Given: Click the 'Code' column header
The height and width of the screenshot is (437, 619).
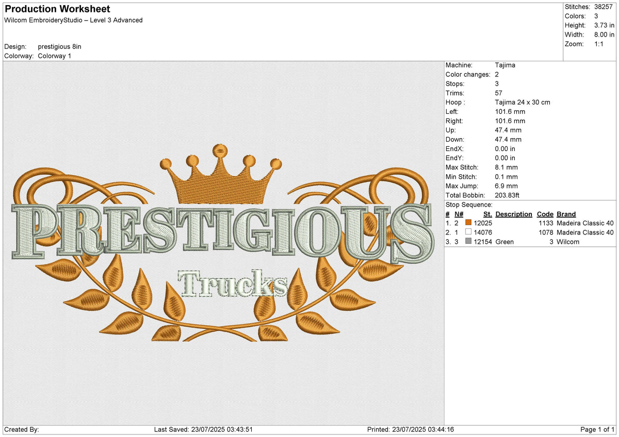Looking at the screenshot, I should point(545,214).
